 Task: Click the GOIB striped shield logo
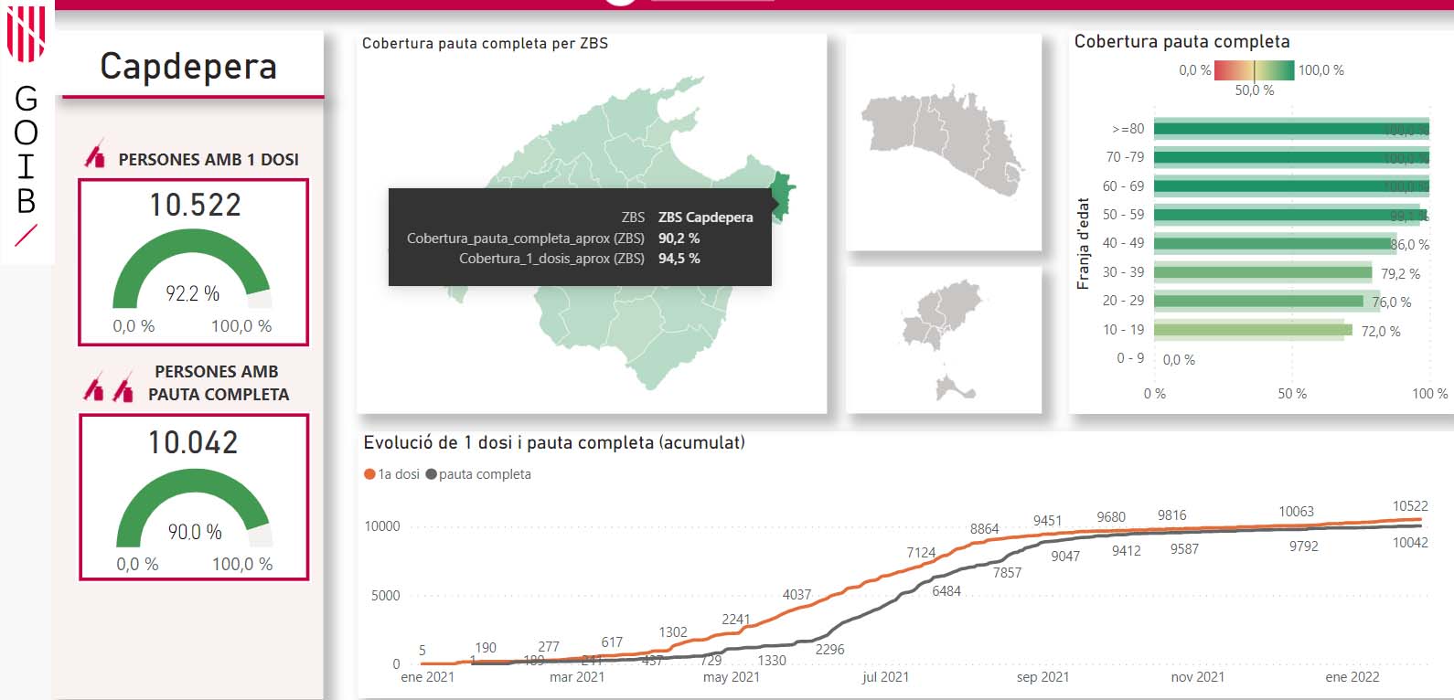point(27,36)
